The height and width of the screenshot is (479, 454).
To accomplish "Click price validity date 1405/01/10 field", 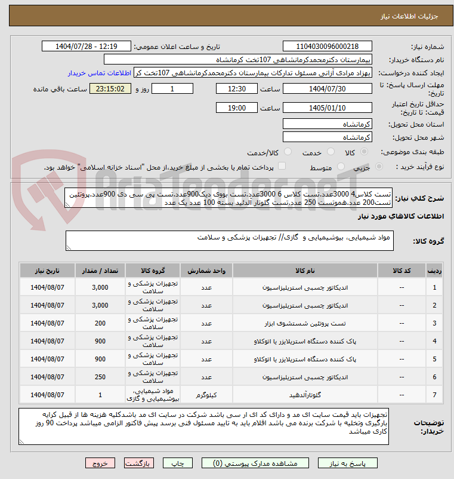I will [x=328, y=108].
